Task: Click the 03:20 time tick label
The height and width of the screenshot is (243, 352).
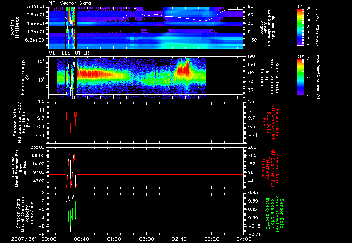Action: pyautogui.click(x=211, y=239)
